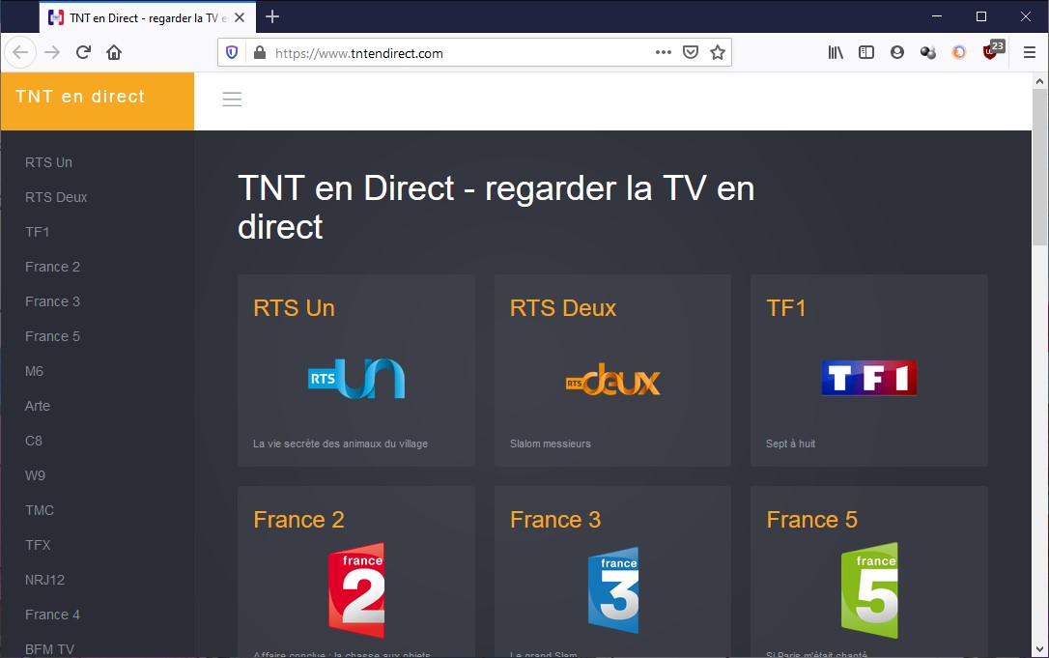The height and width of the screenshot is (658, 1049).
Task: Click 'Sept à huit' program text
Action: coord(790,443)
